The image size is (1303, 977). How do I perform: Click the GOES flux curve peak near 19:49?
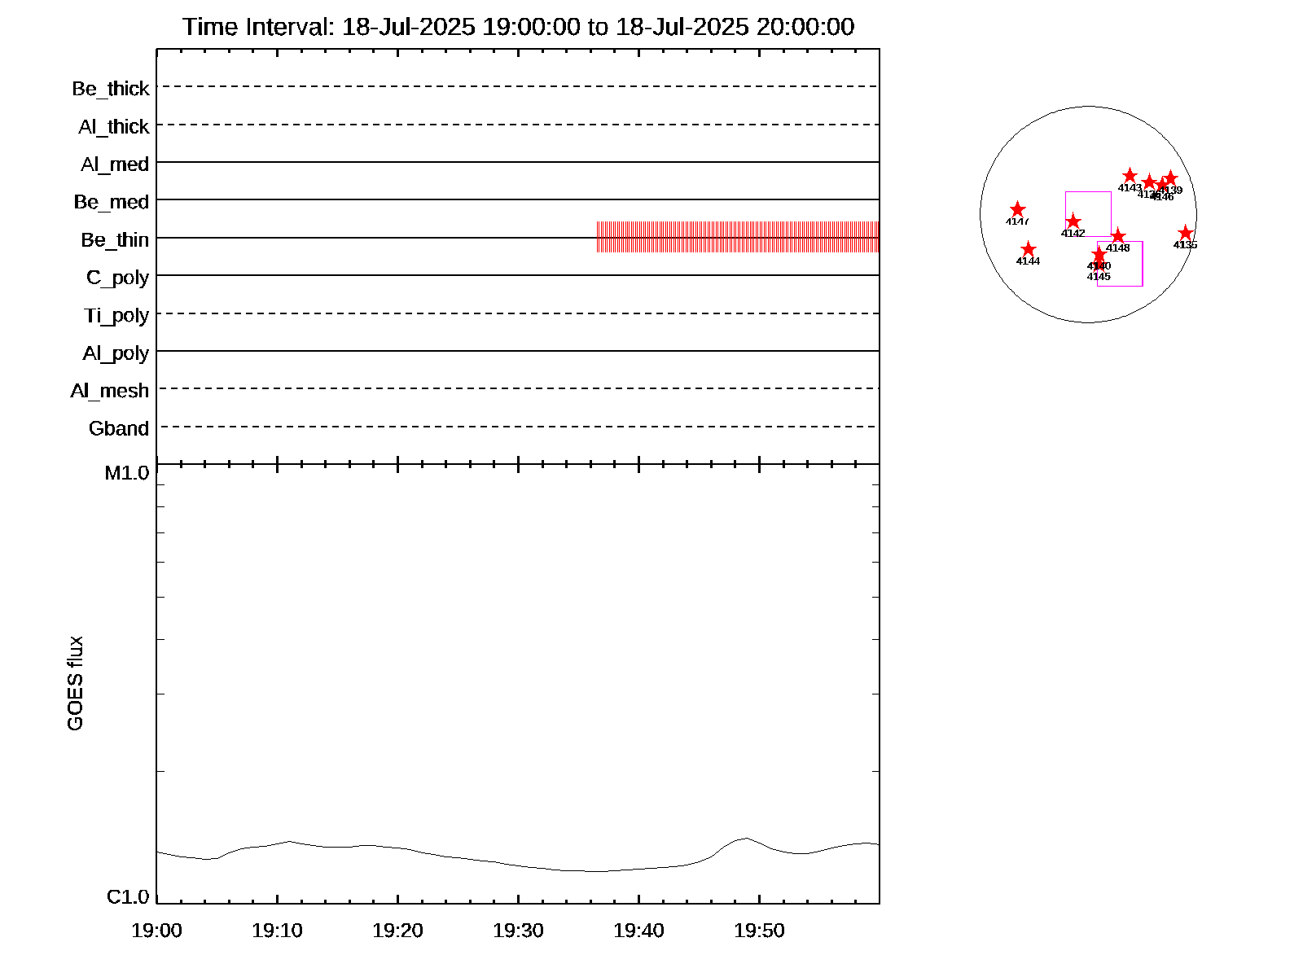click(x=744, y=838)
